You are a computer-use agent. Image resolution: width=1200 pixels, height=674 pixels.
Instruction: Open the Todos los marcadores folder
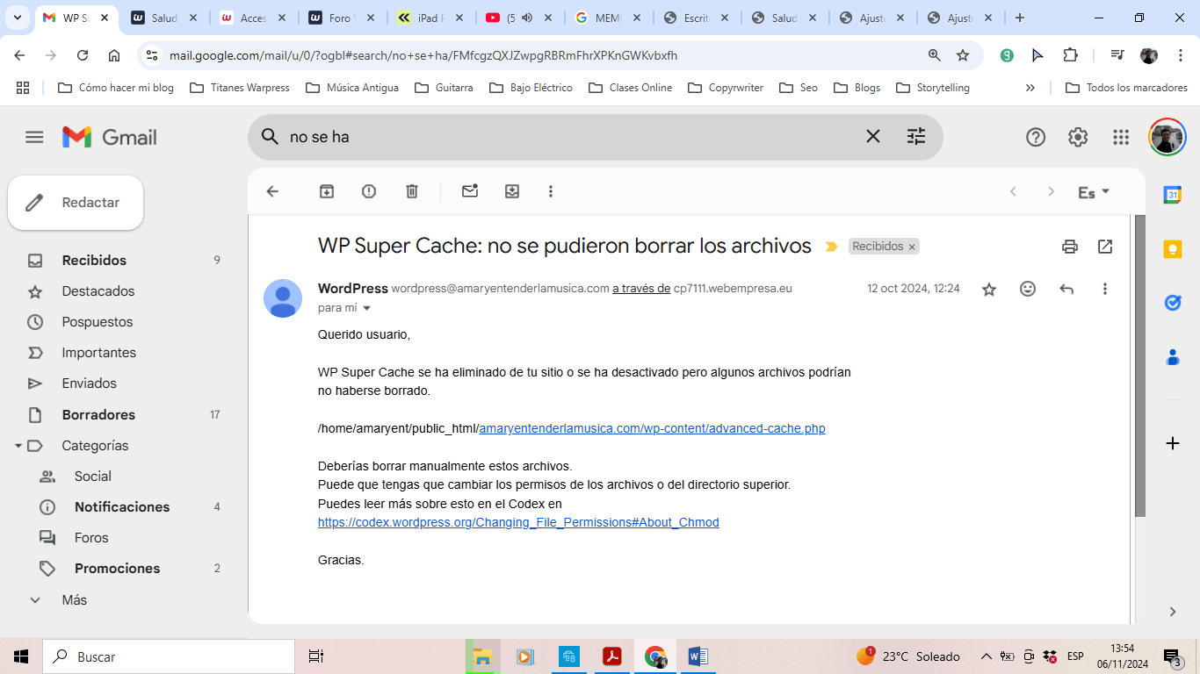pos(1126,88)
